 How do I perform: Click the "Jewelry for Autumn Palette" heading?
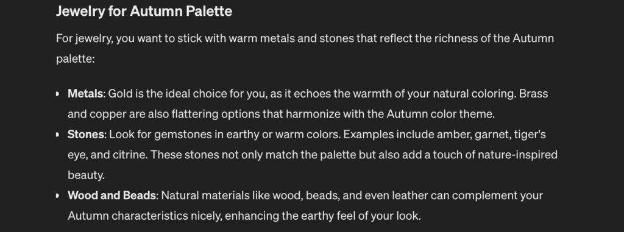(144, 11)
